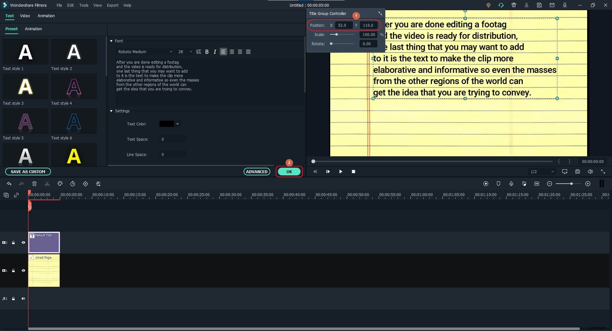Click the SAVE AS CUSTOM button
The width and height of the screenshot is (612, 331).
(28, 172)
